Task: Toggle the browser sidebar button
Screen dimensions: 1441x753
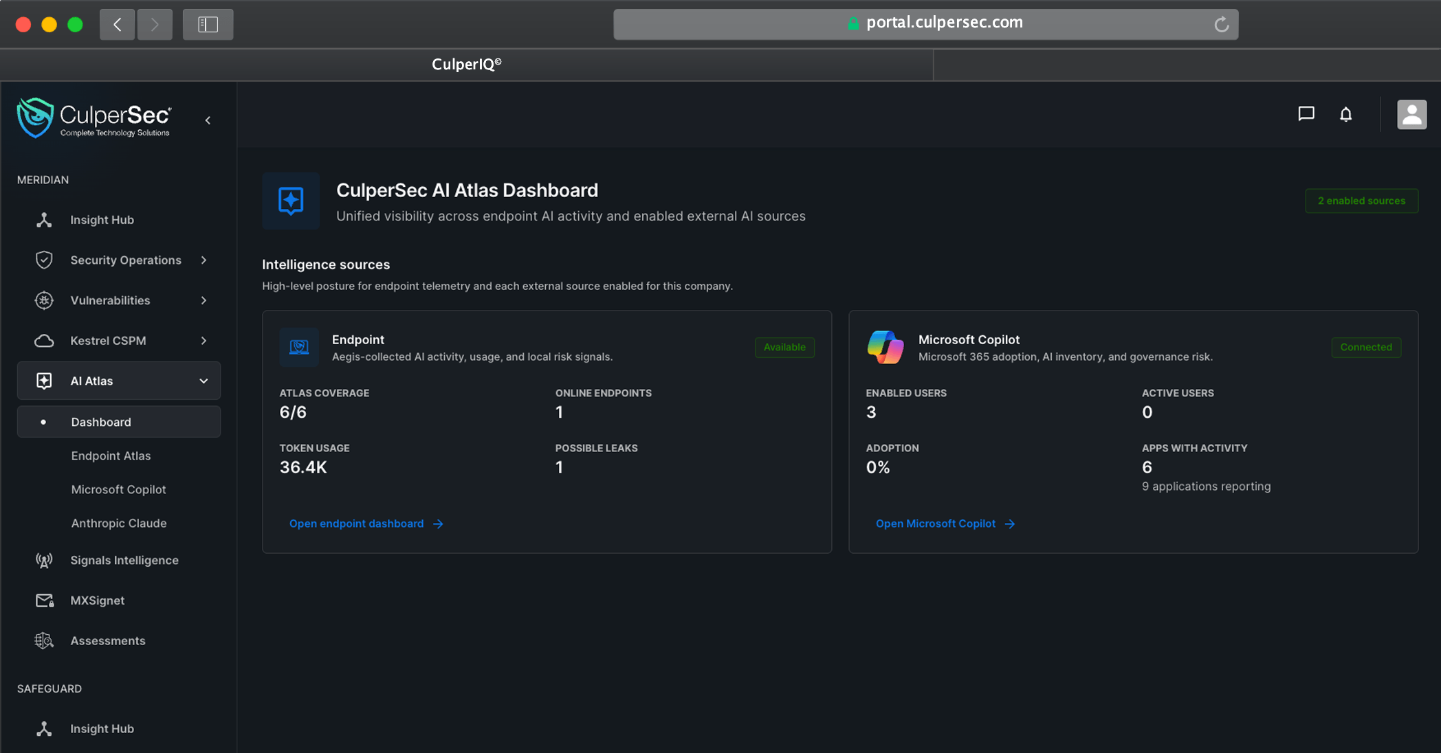Action: click(208, 25)
